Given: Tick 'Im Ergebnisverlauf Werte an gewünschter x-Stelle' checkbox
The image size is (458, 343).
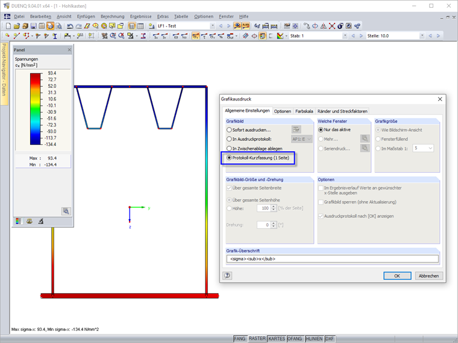Looking at the screenshot, I should tap(321, 188).
